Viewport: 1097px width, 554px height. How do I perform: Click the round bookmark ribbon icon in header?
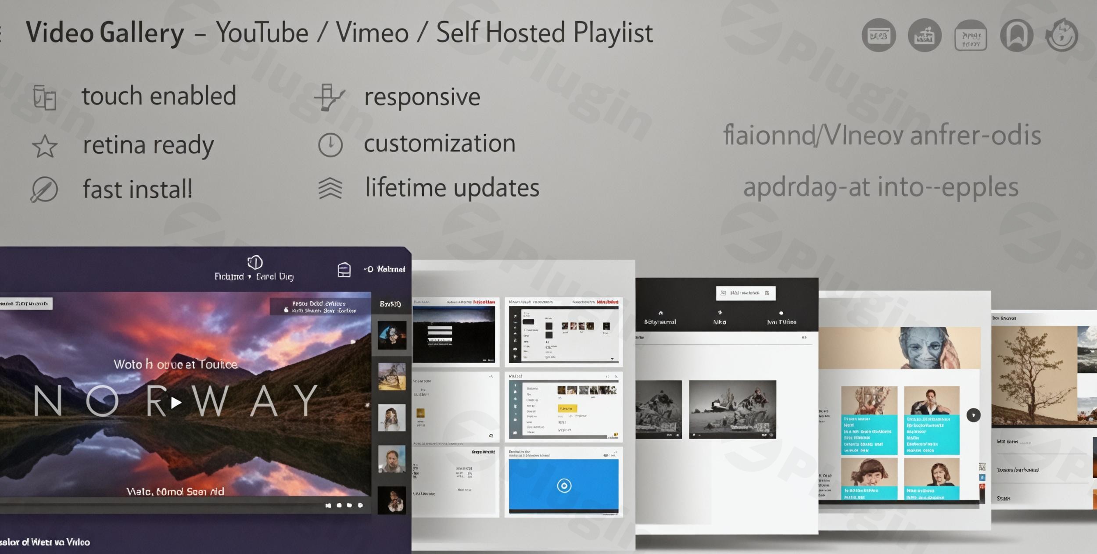[1017, 35]
